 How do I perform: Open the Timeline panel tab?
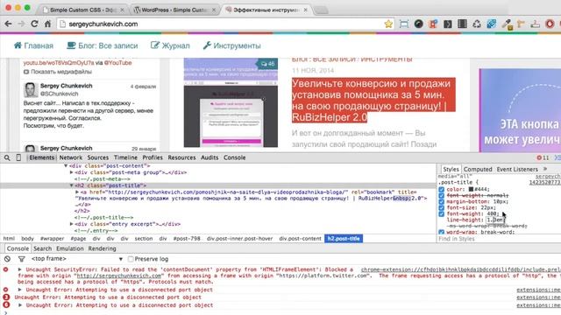125,157
